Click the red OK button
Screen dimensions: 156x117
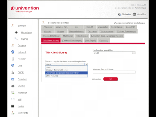tap(110, 79)
